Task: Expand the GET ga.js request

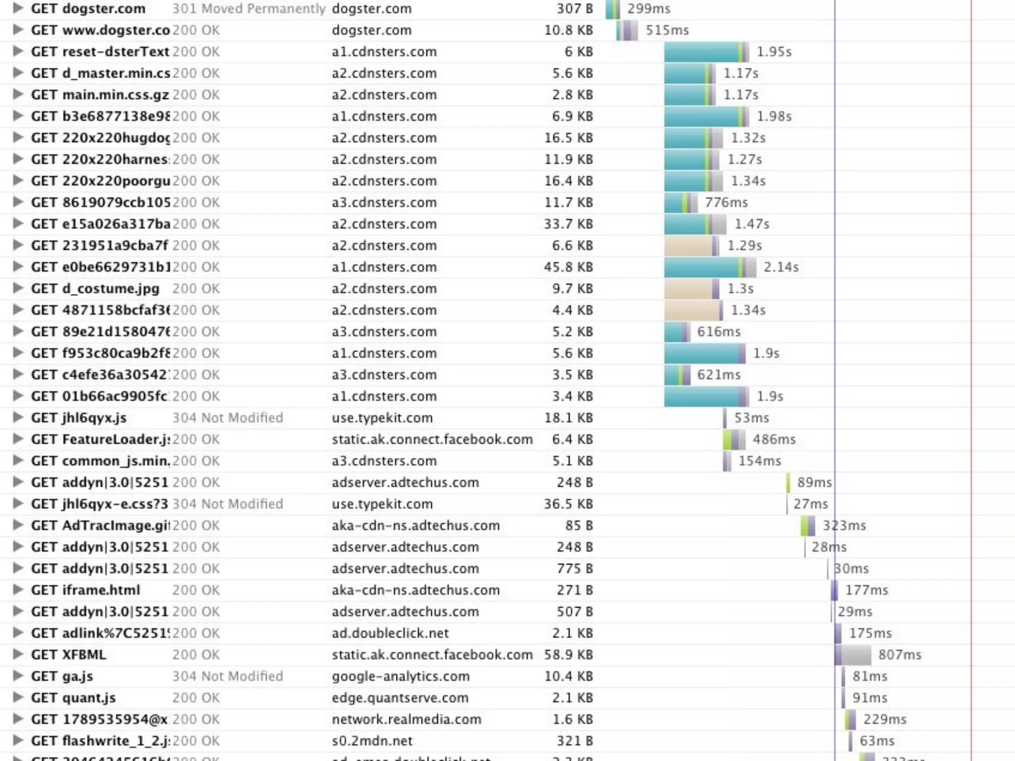Action: tap(18, 676)
